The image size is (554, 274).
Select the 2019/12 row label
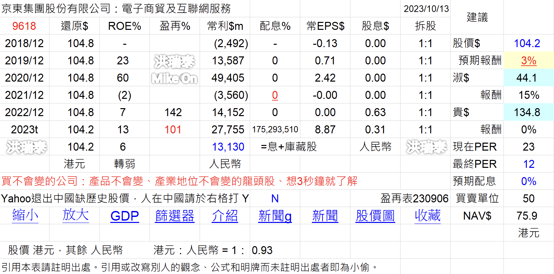pyautogui.click(x=24, y=60)
